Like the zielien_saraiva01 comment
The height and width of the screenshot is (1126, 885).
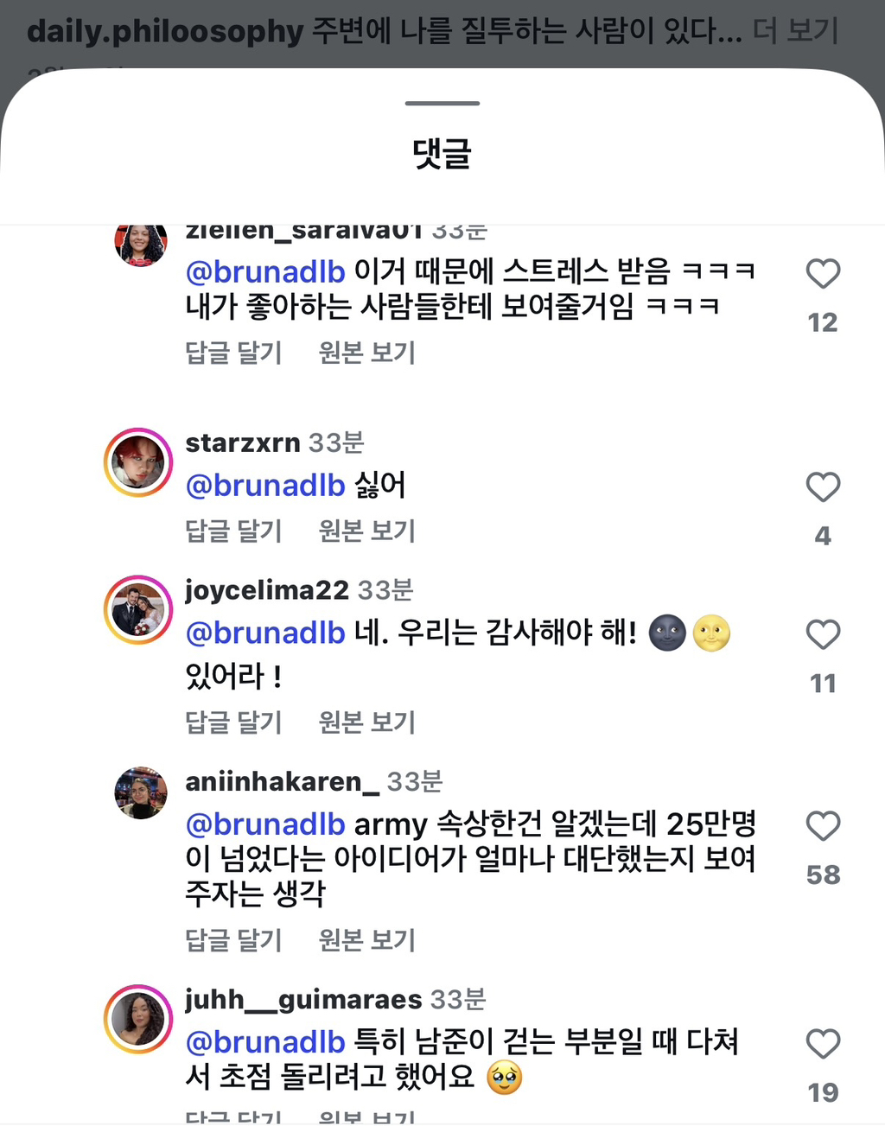(823, 274)
